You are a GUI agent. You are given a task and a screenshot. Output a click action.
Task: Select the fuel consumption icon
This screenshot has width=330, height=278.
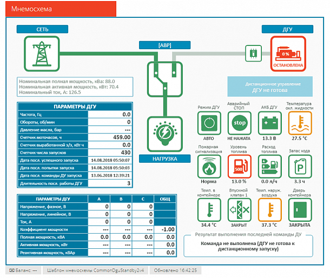tap(269, 167)
